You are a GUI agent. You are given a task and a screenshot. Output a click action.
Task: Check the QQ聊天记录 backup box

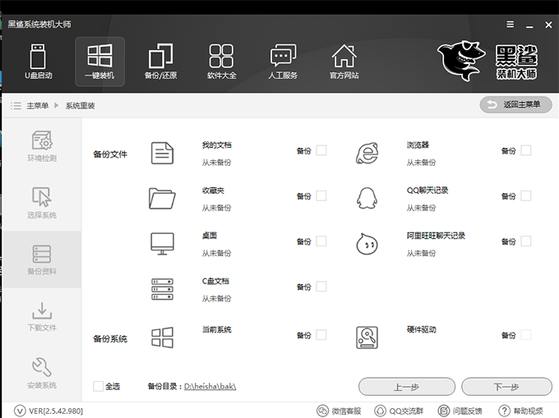[x=526, y=195]
